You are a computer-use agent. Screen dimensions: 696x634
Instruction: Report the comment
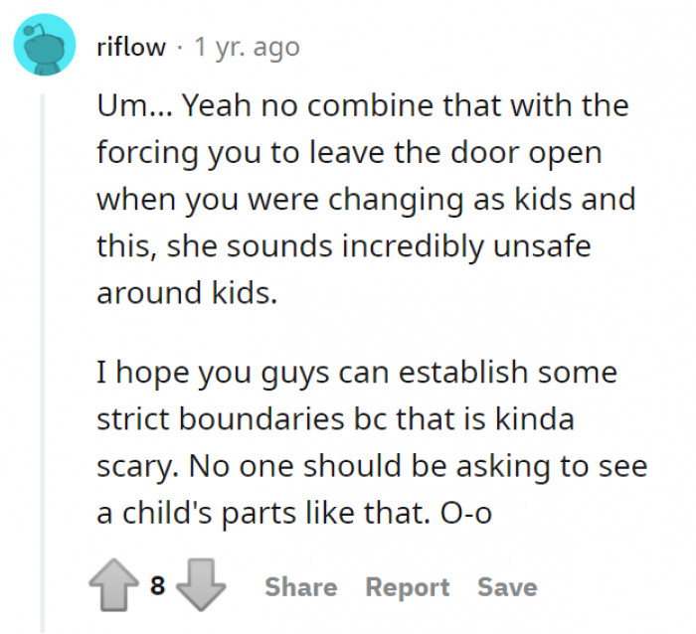[x=408, y=587]
